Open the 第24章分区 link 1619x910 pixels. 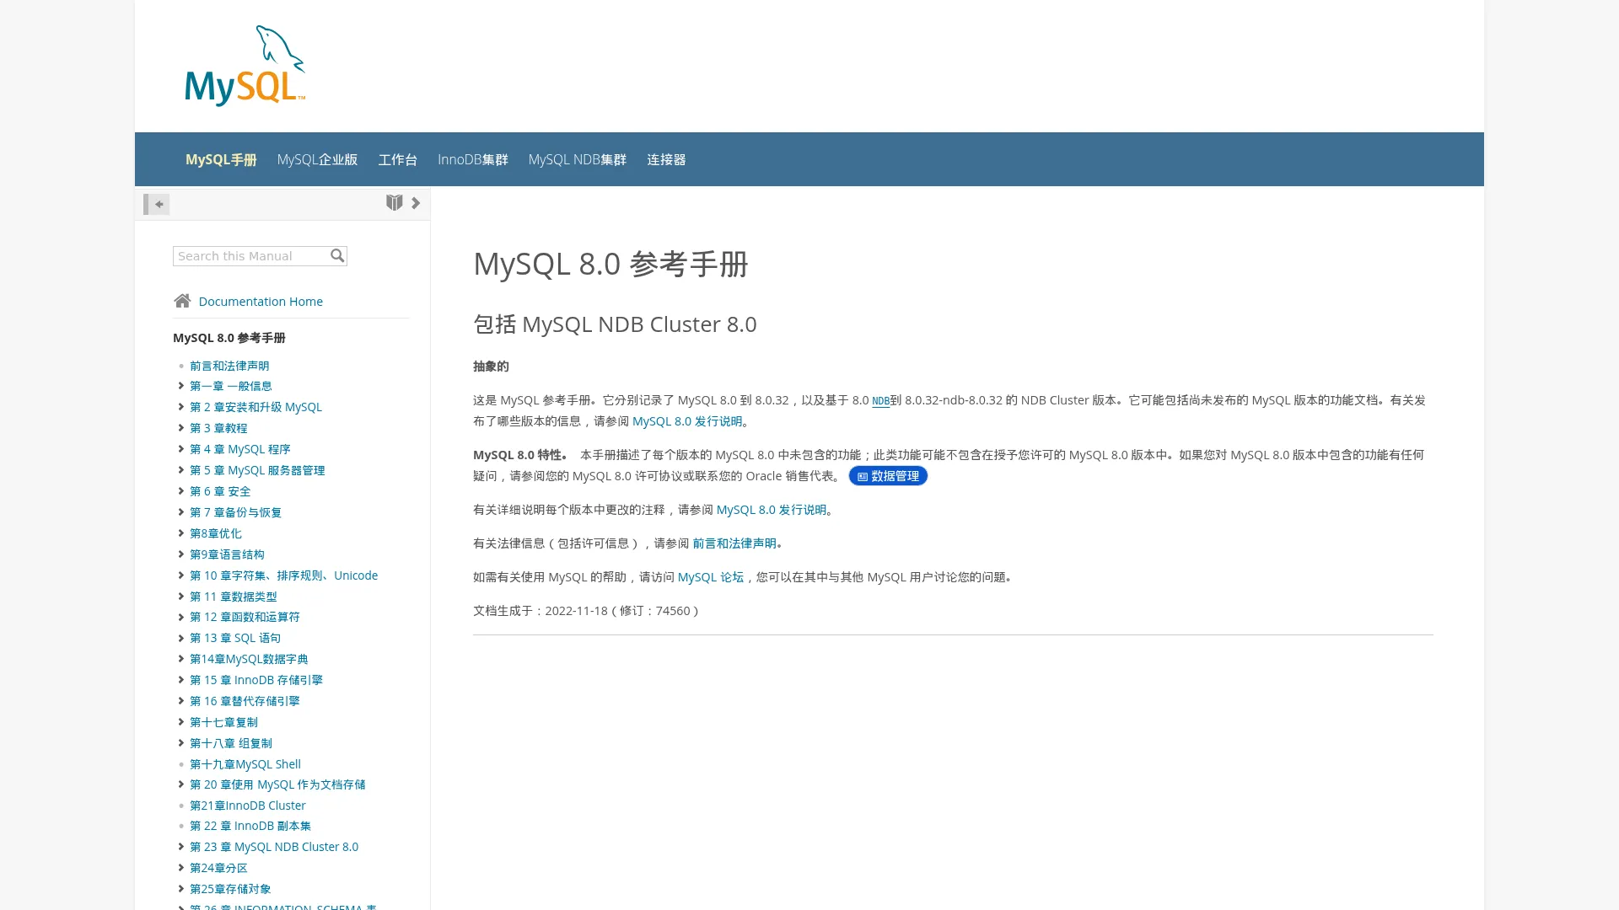[218, 868]
